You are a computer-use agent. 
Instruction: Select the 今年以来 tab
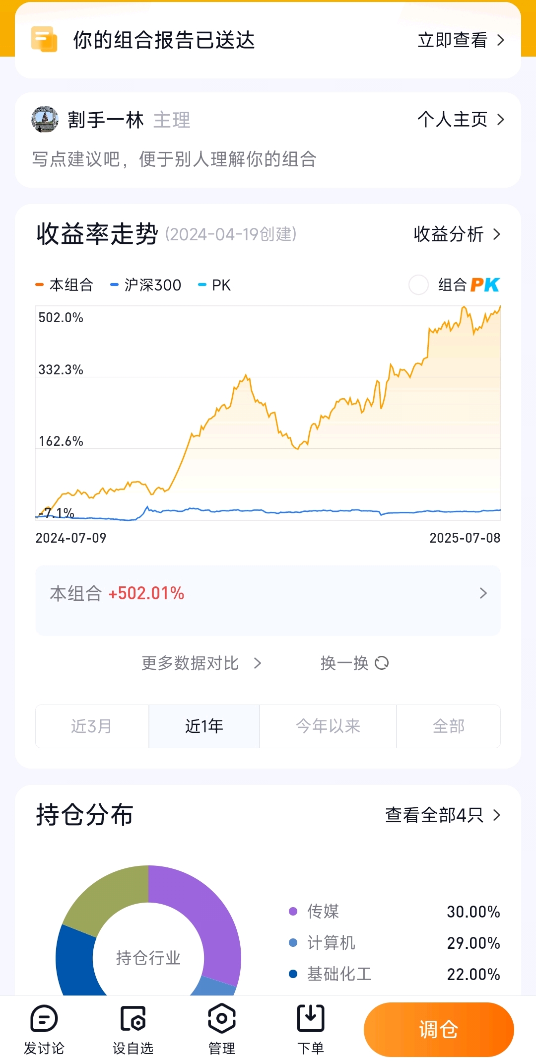[x=328, y=726]
